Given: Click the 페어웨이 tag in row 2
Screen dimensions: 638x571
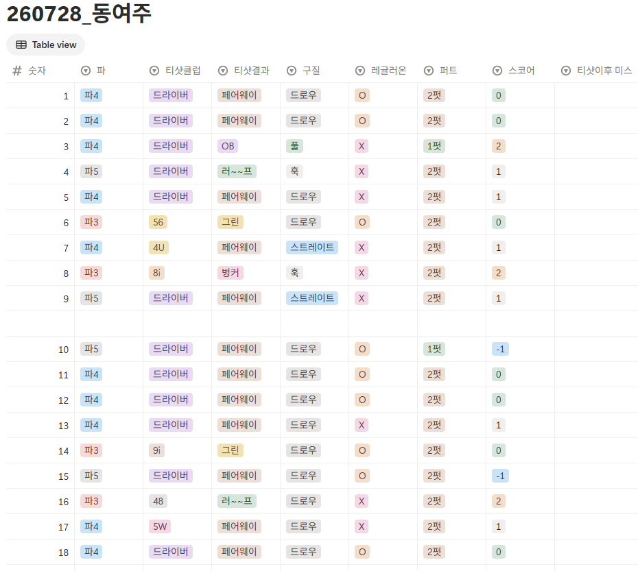Looking at the screenshot, I should point(239,121).
